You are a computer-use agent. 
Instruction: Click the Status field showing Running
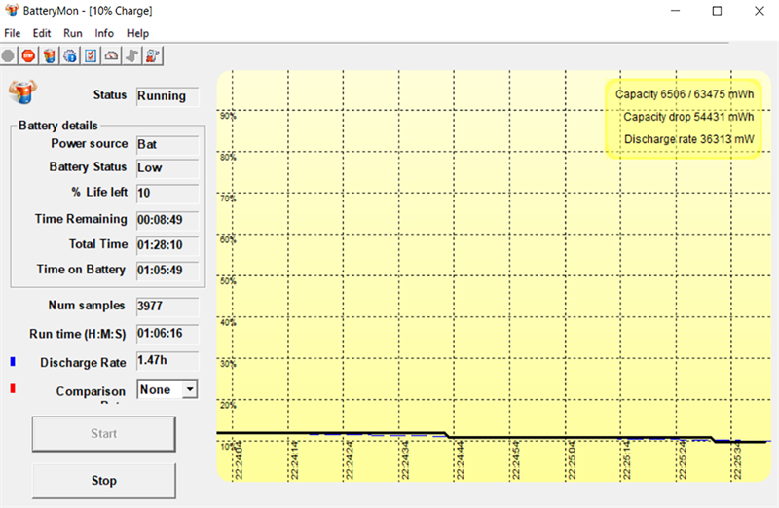click(x=167, y=95)
